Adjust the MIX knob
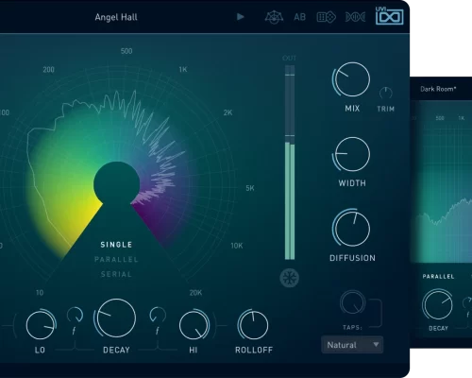 coord(352,79)
